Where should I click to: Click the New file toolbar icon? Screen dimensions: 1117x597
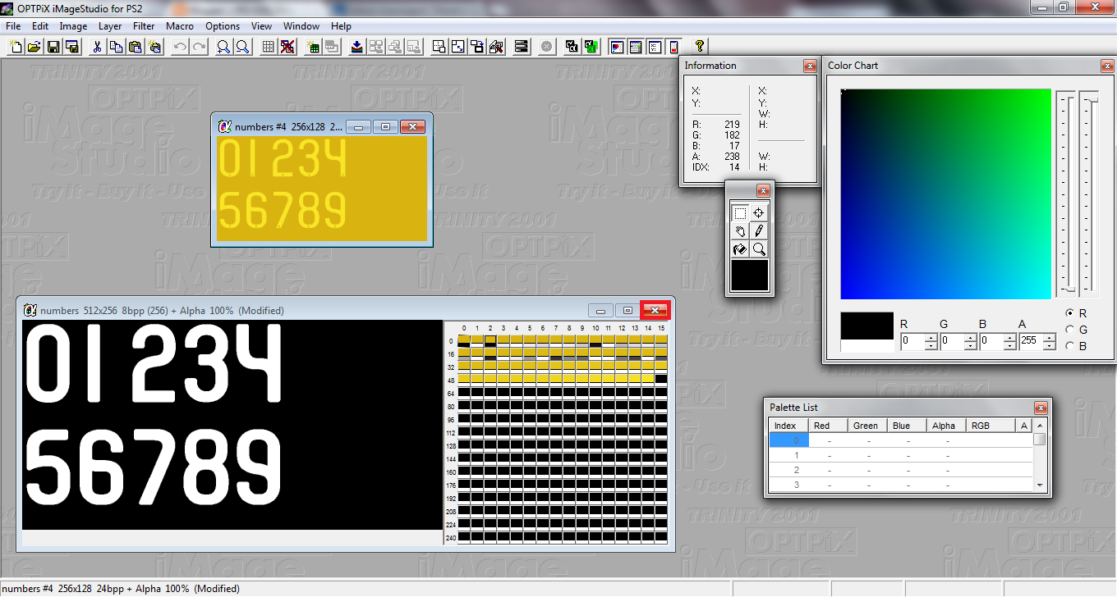16,47
